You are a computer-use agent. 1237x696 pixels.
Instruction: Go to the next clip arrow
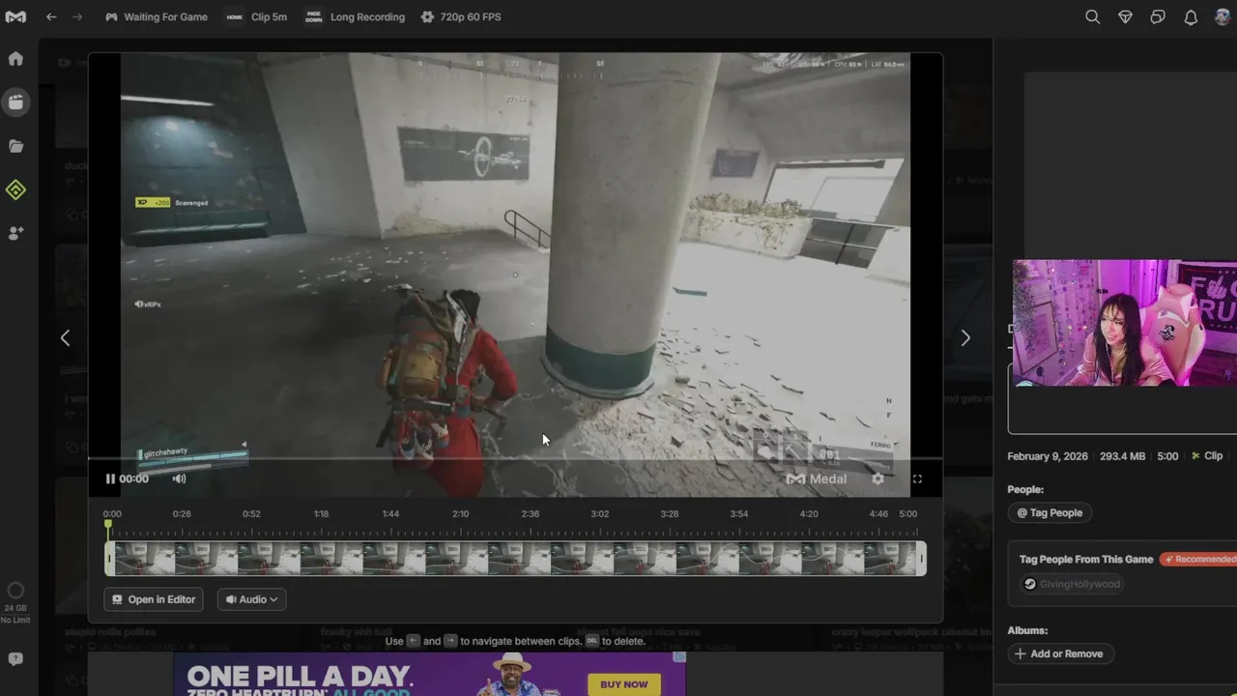[x=965, y=337]
